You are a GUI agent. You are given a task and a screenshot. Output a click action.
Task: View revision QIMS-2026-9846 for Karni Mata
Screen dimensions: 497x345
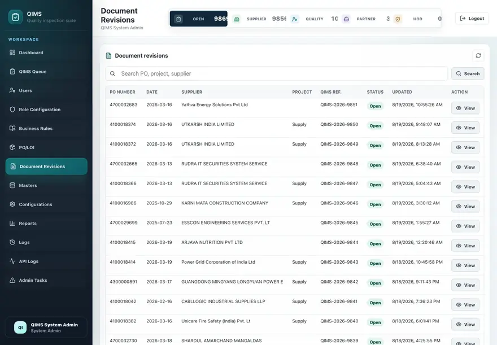(465, 207)
